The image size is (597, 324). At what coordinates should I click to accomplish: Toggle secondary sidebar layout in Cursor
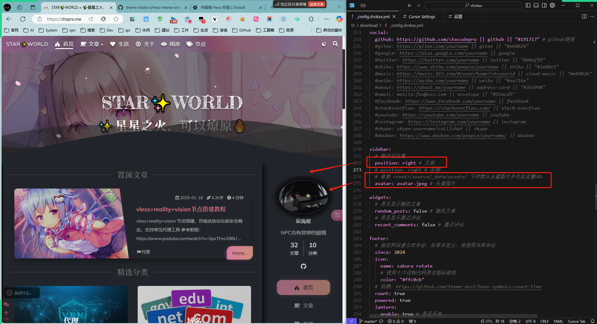(x=544, y=5)
